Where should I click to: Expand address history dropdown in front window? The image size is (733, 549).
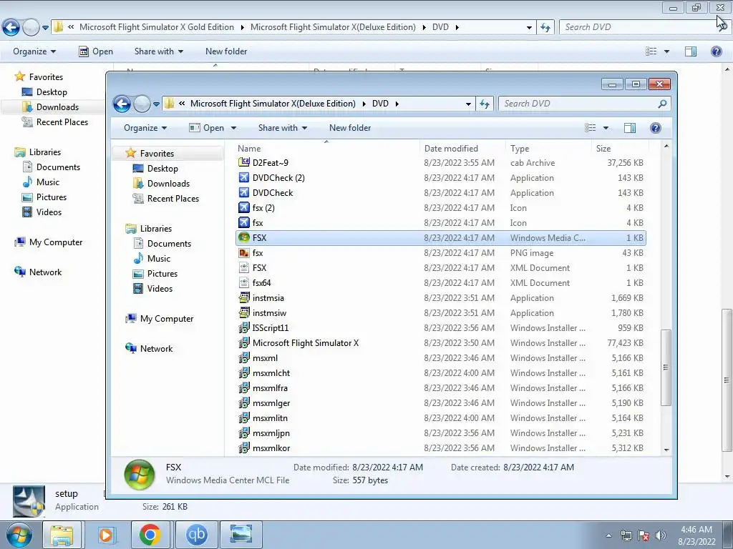[468, 104]
